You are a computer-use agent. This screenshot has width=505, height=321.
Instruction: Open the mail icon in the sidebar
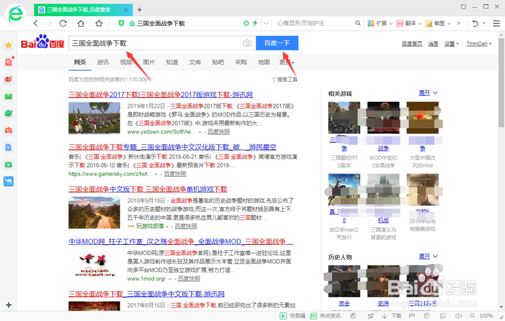tap(8, 96)
